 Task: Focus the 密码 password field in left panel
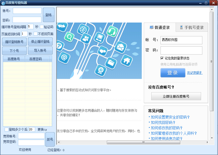tap(27, 20)
